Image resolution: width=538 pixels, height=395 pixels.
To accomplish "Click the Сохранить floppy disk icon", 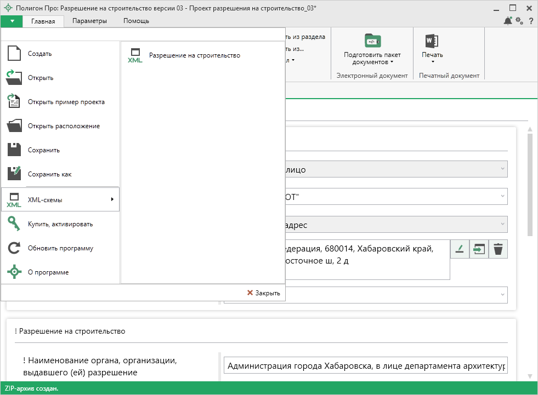I will [x=14, y=150].
